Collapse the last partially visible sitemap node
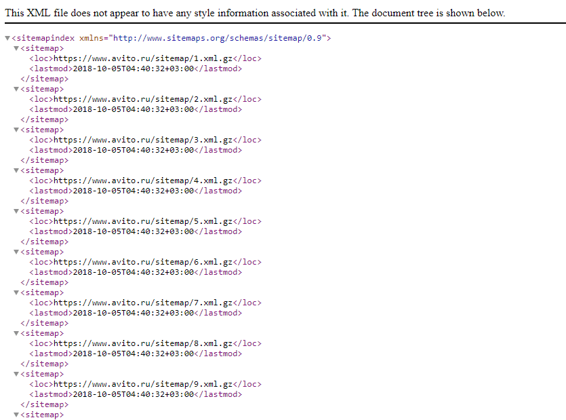 point(16,415)
